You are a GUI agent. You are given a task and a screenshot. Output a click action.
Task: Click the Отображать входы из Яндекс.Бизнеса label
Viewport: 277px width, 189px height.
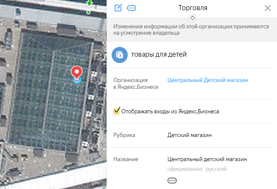coord(170,112)
